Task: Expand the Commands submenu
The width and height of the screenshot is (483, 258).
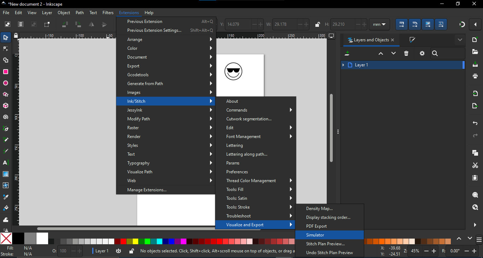Action: pos(256,110)
